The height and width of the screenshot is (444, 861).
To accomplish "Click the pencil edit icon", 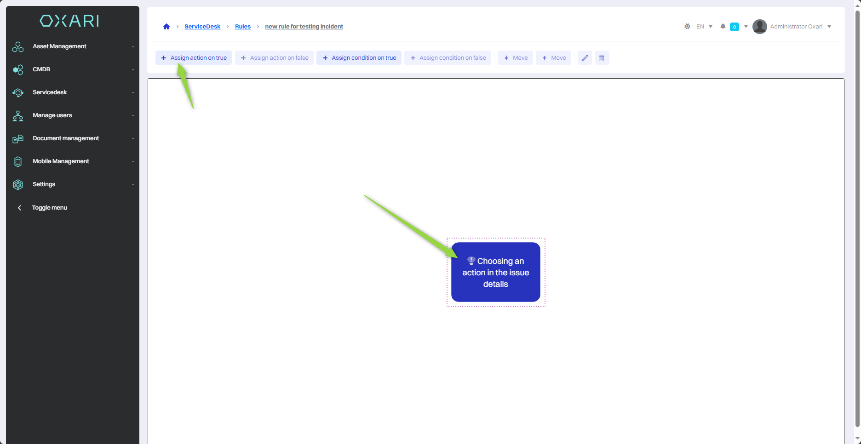I will click(585, 58).
